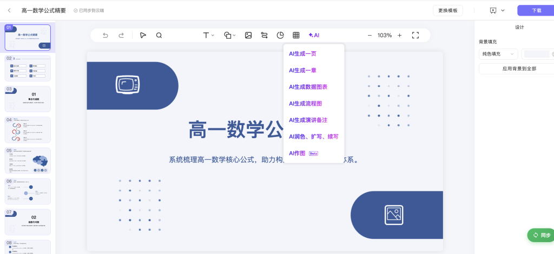Open the background fill color swatch
The width and height of the screenshot is (554, 254).
[x=537, y=54]
